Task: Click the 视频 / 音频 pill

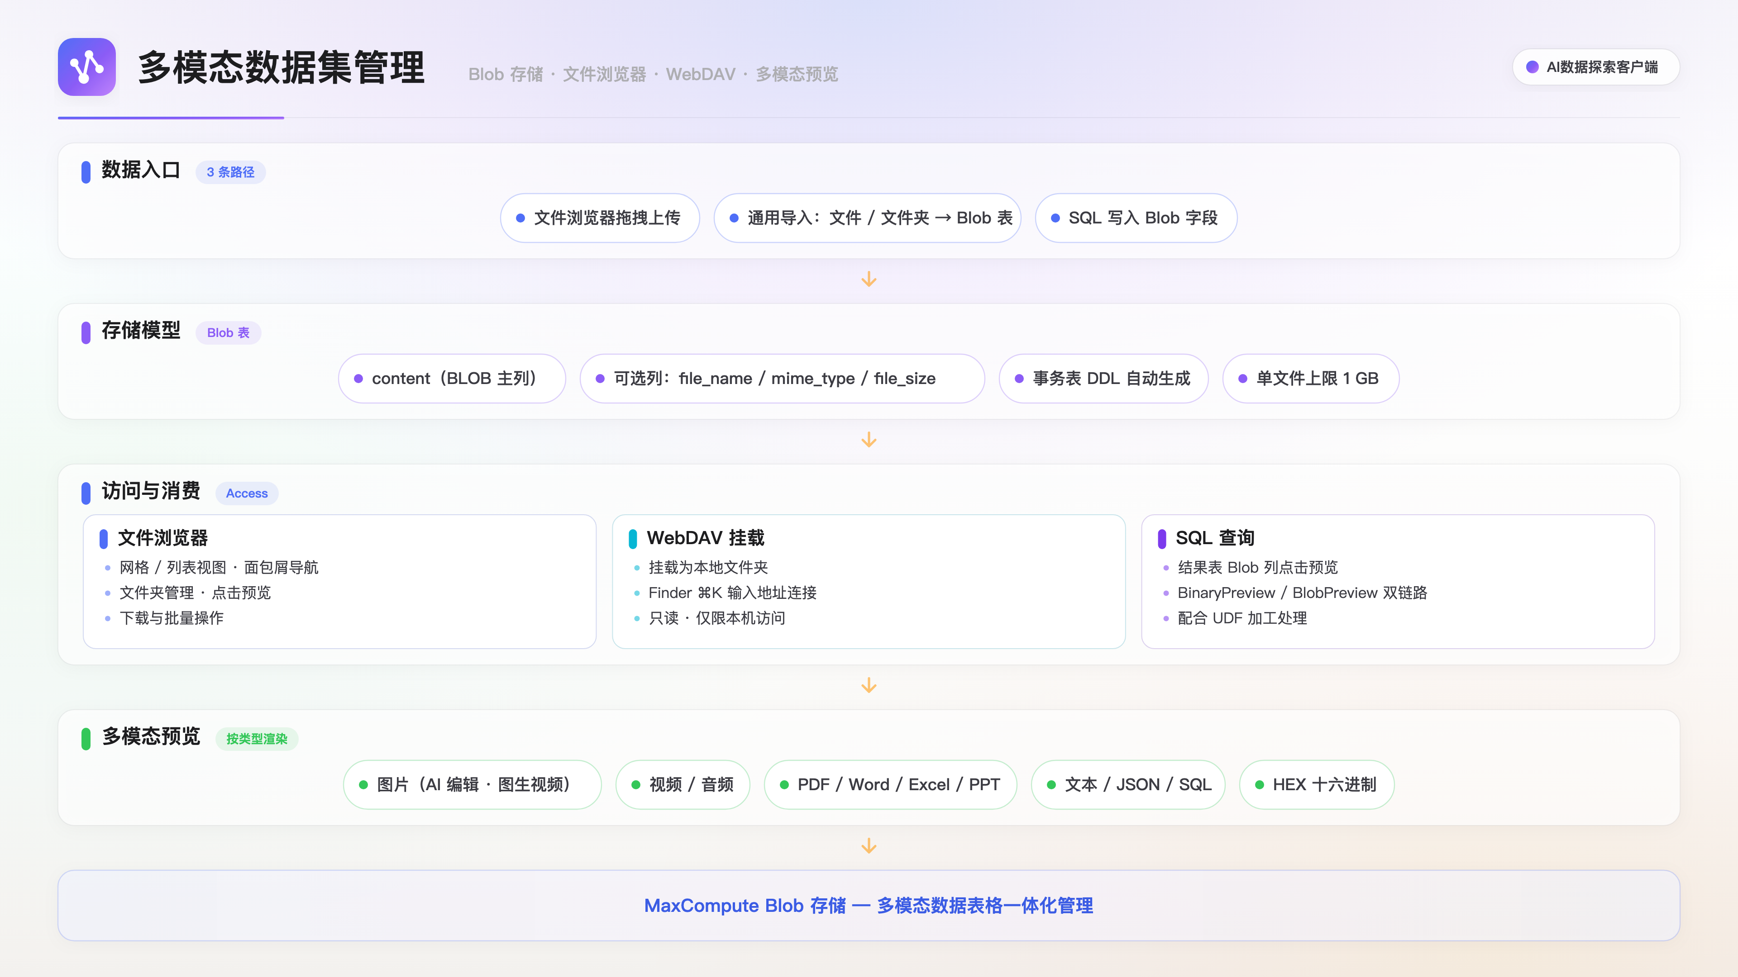Action: tap(683, 784)
